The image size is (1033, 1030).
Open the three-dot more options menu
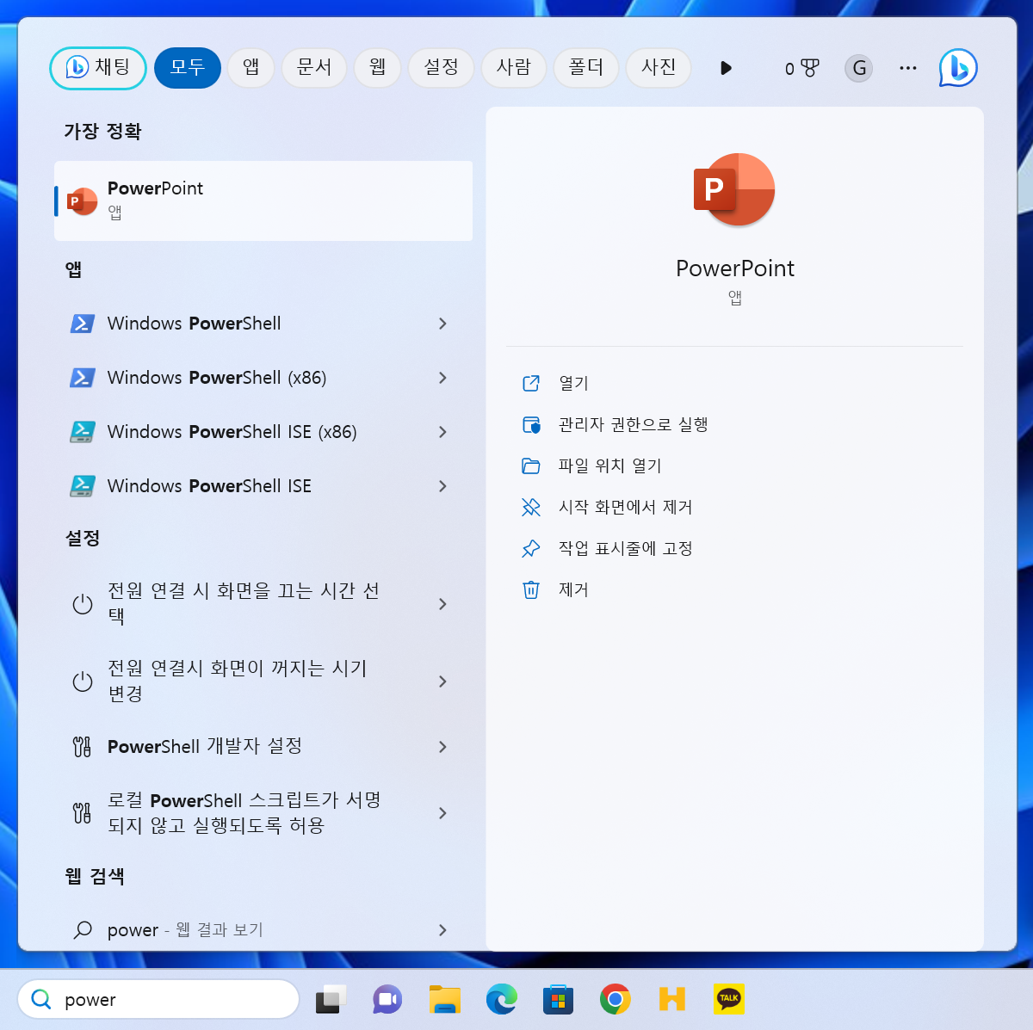(x=907, y=68)
